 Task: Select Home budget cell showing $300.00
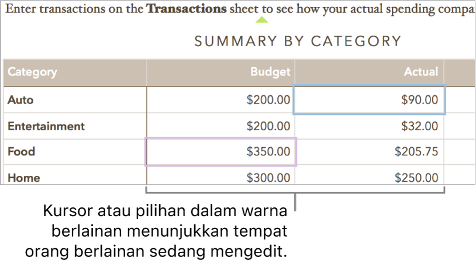[x=220, y=177]
